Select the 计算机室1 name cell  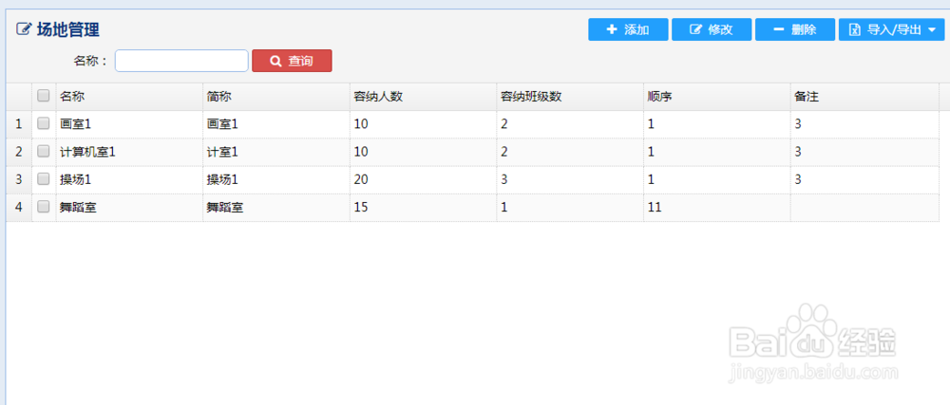click(x=129, y=152)
